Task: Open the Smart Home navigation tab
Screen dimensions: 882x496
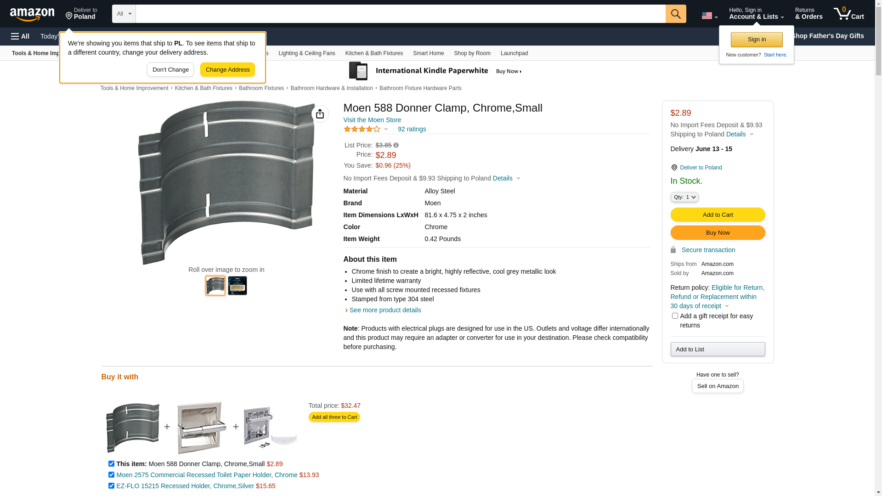Action: (x=428, y=53)
